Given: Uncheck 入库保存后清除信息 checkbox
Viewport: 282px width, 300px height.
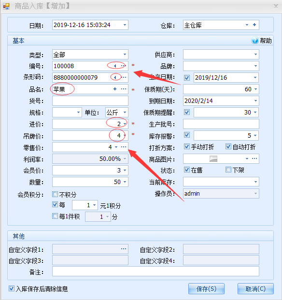Looking at the screenshot, I should [12, 288].
